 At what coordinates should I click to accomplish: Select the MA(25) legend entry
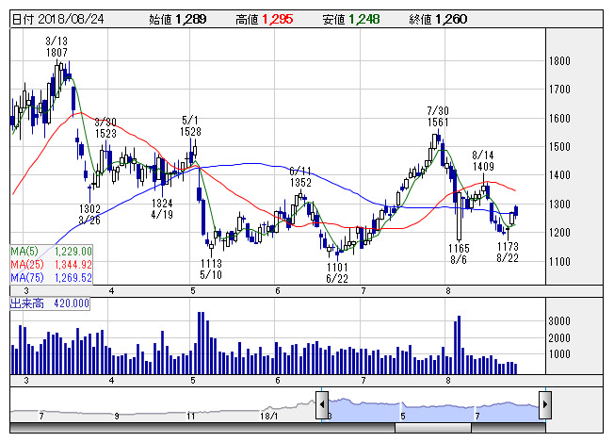pyautogui.click(x=51, y=265)
